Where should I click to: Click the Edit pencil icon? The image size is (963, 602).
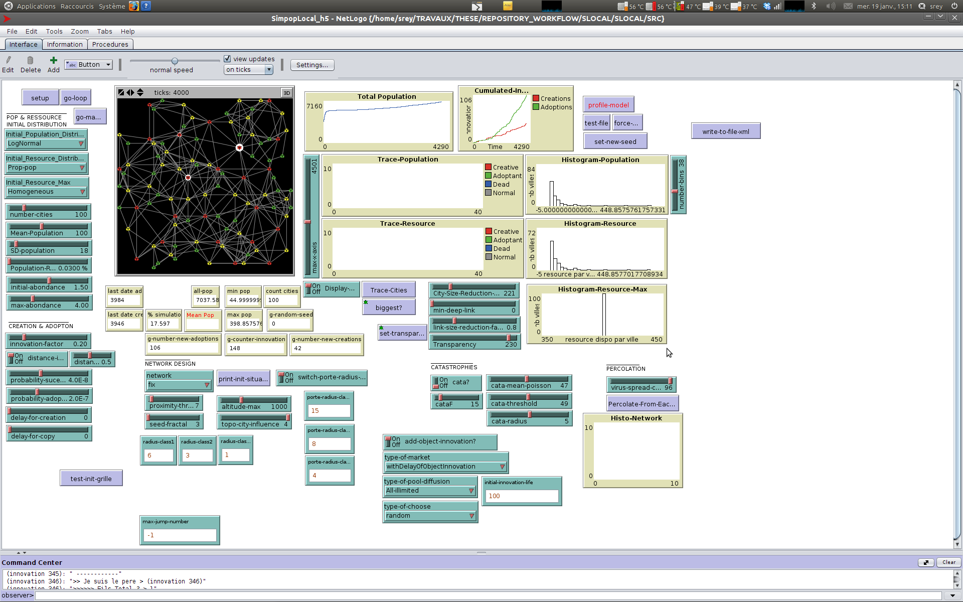pos(8,60)
